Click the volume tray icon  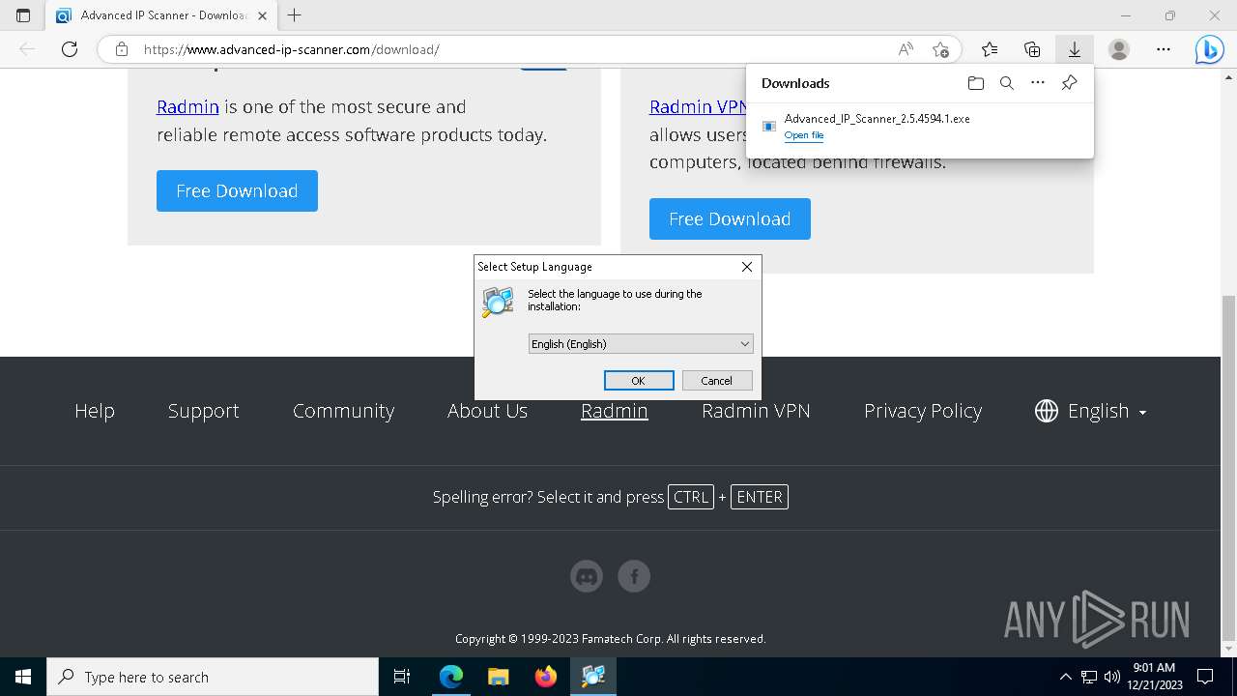pyautogui.click(x=1111, y=677)
